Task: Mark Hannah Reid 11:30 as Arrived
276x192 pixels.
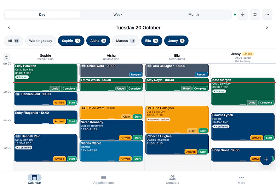Action: (x=59, y=159)
